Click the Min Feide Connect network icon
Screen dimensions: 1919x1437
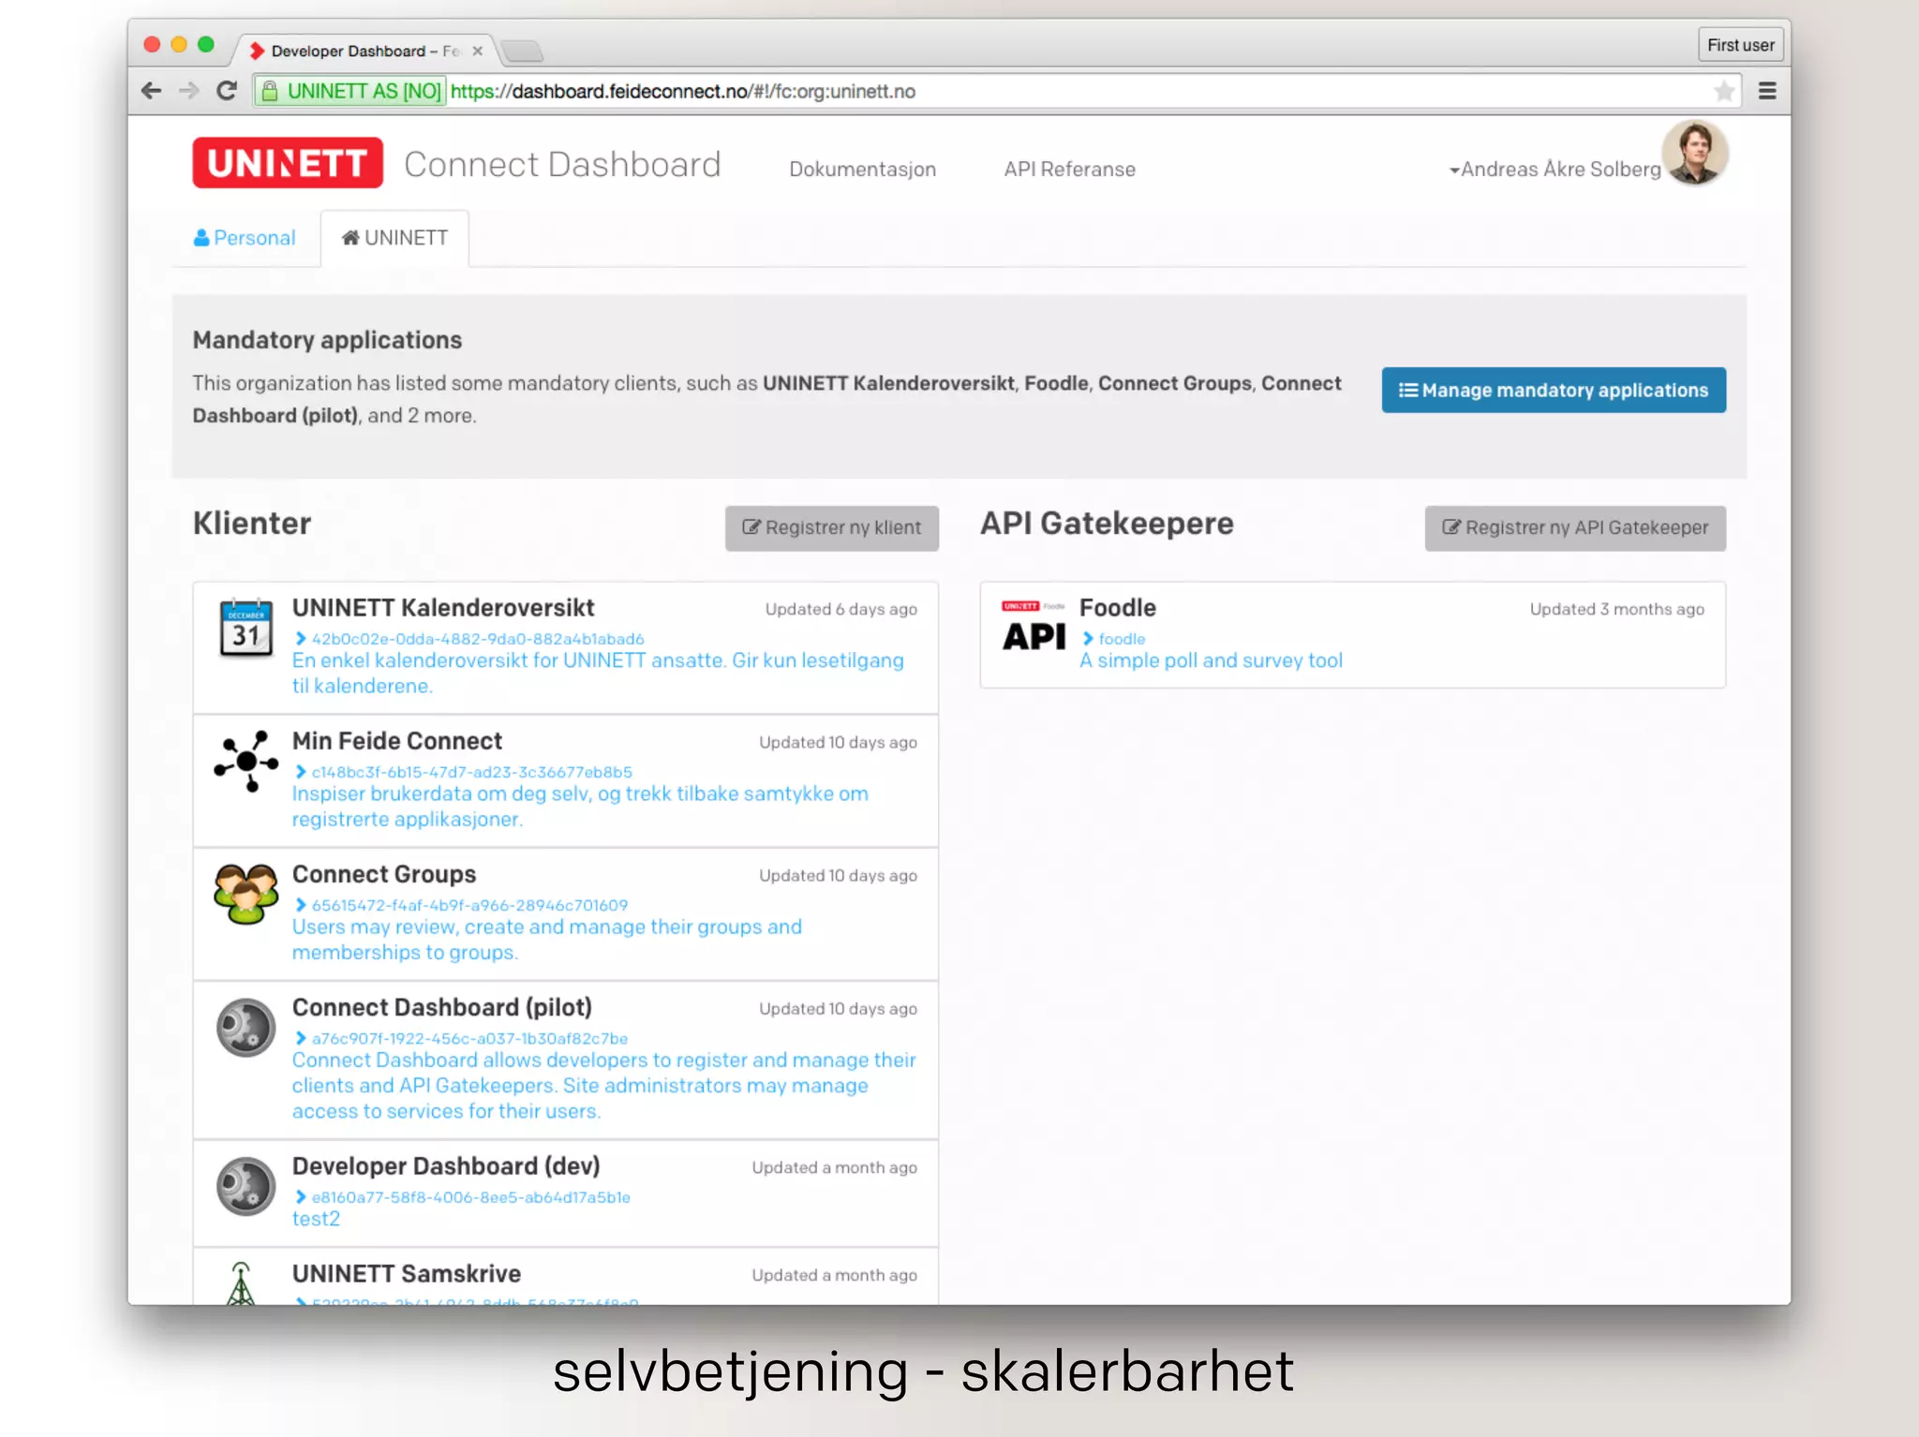pyautogui.click(x=245, y=762)
